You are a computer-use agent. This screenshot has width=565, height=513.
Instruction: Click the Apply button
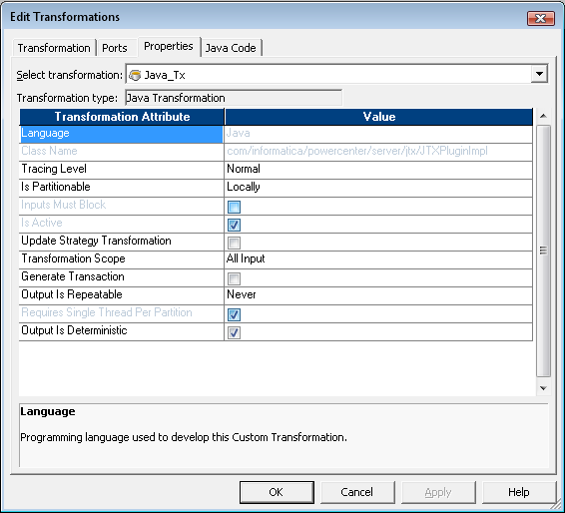[x=438, y=492]
